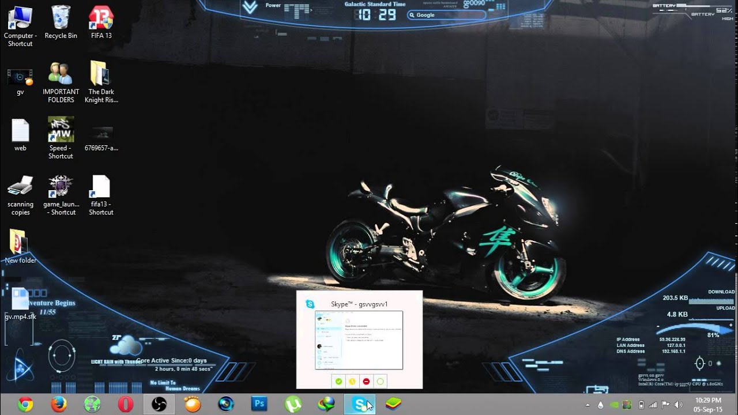This screenshot has width=738, height=415.
Task: Open Google Chrome from the taskbar
Action: pos(25,405)
